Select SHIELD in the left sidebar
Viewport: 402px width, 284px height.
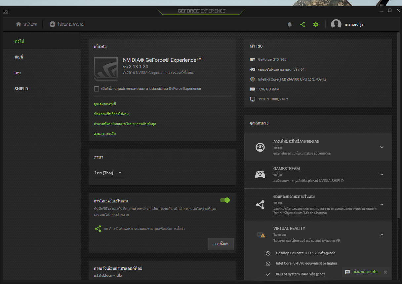(x=21, y=89)
